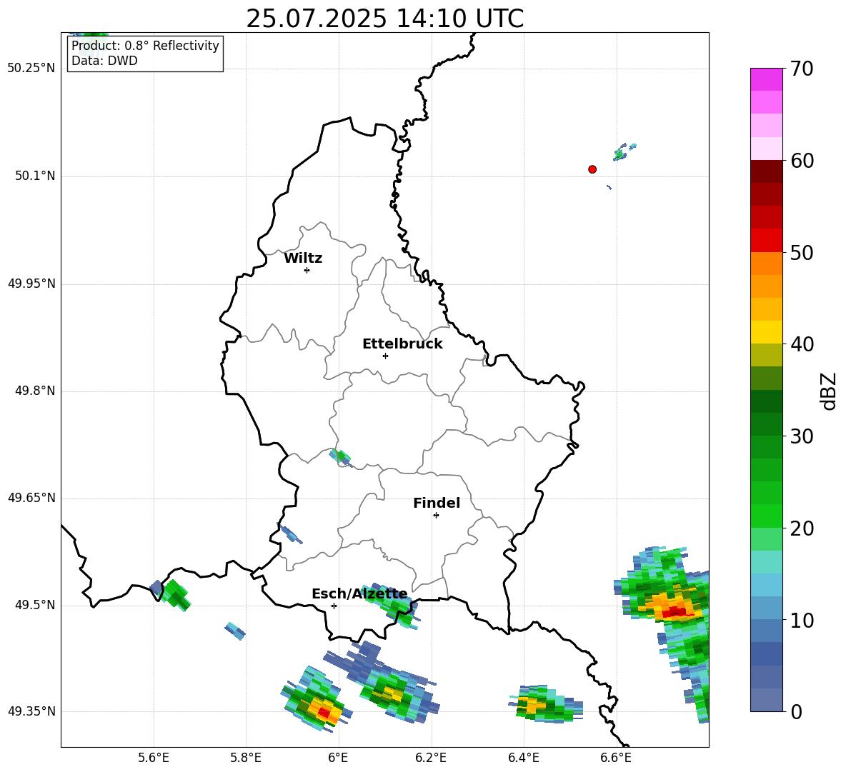Click the cross marker below Findel
Screen dimensions: 846x772
pyautogui.click(x=436, y=516)
